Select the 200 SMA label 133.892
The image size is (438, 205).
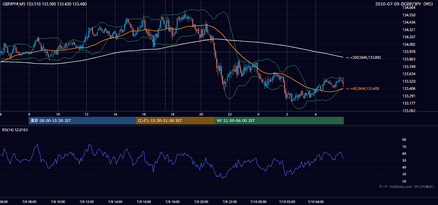364,57
